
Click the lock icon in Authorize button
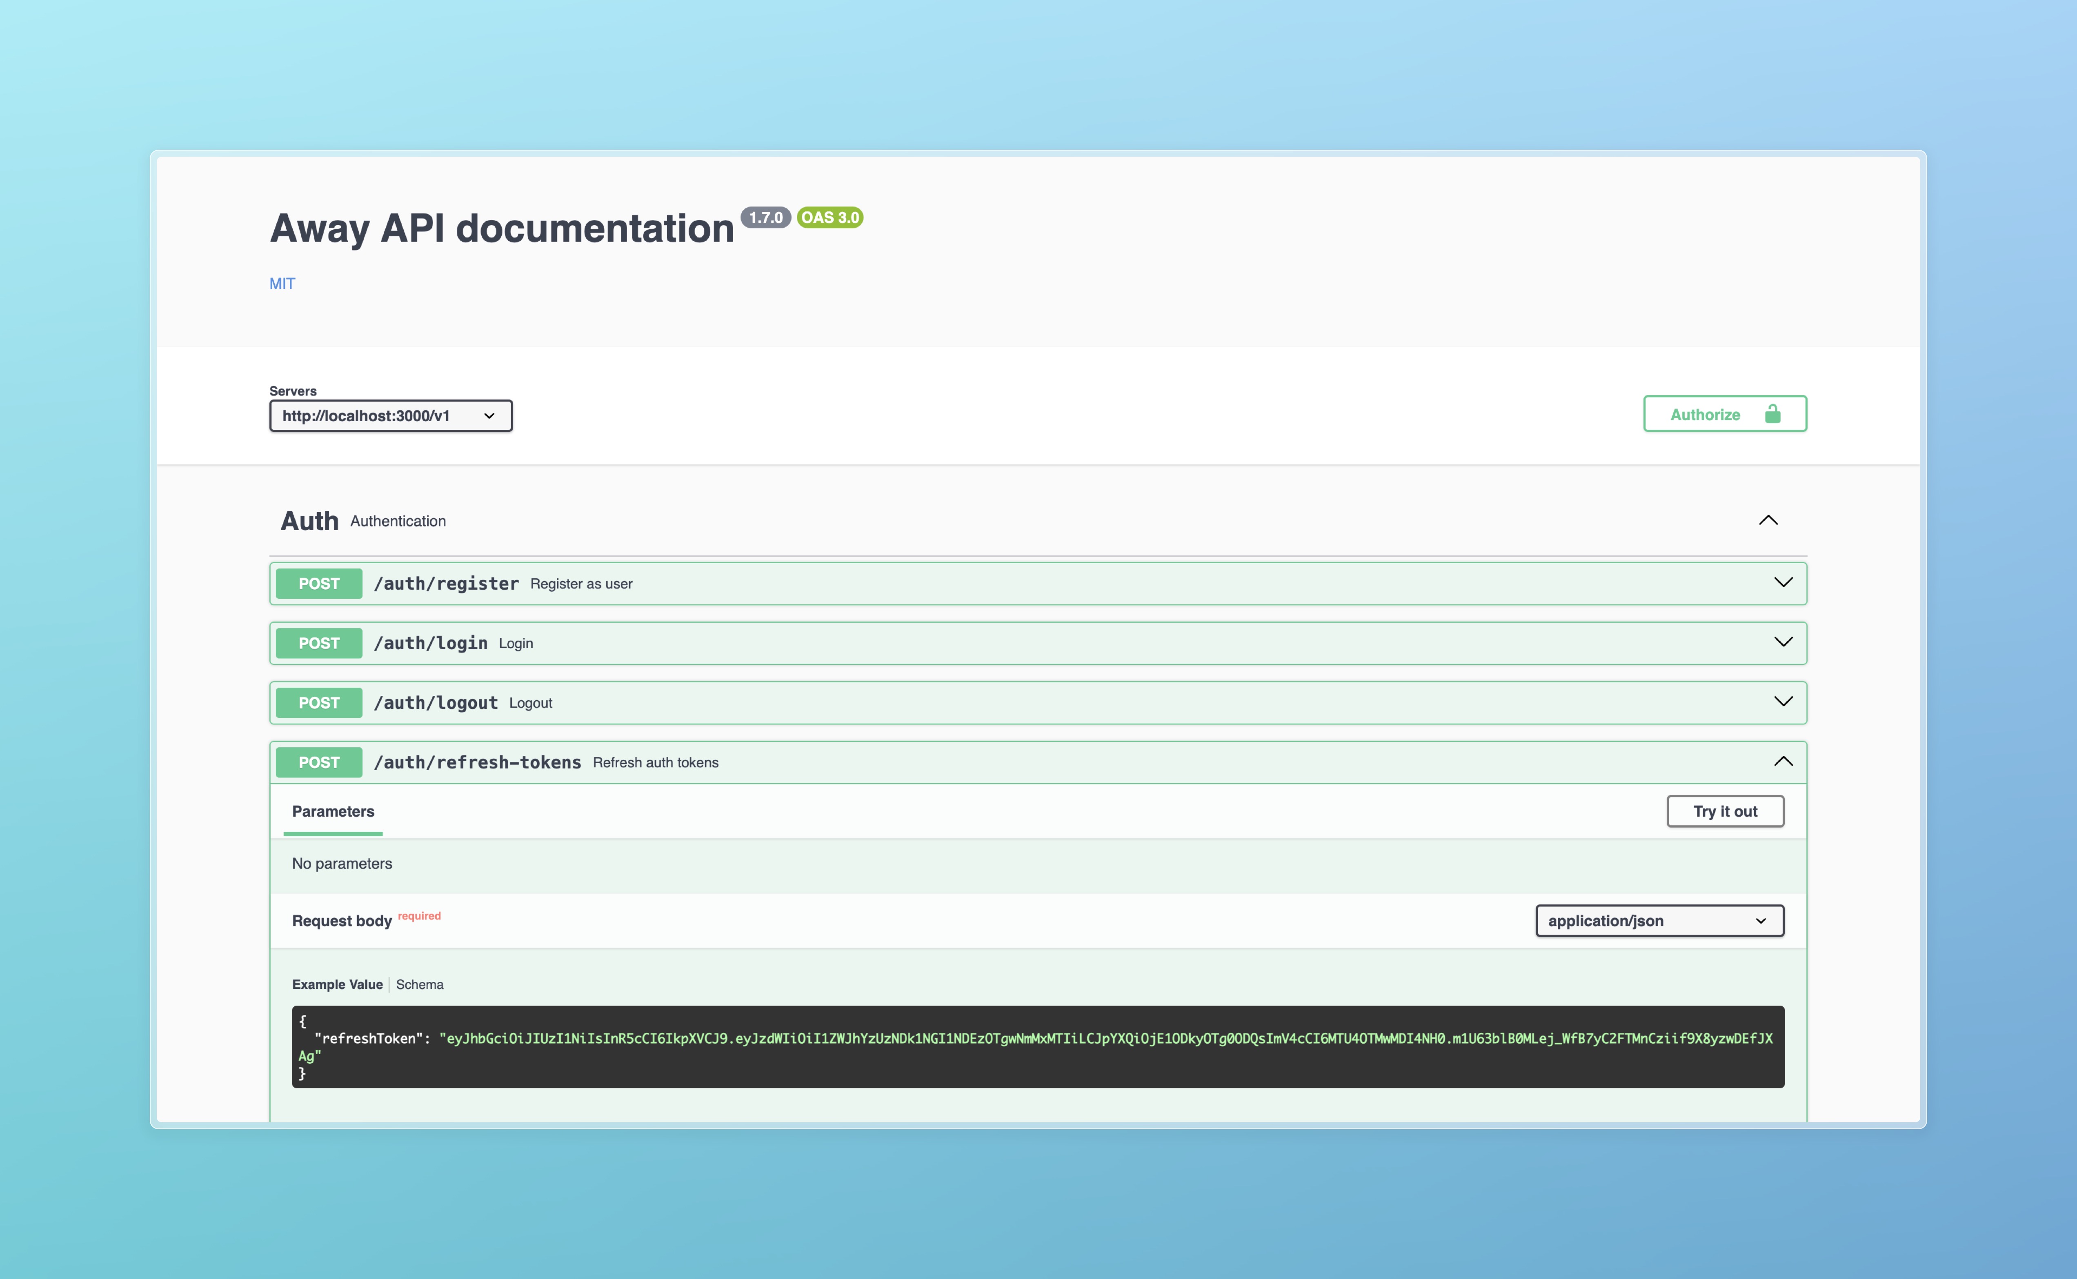(1772, 414)
